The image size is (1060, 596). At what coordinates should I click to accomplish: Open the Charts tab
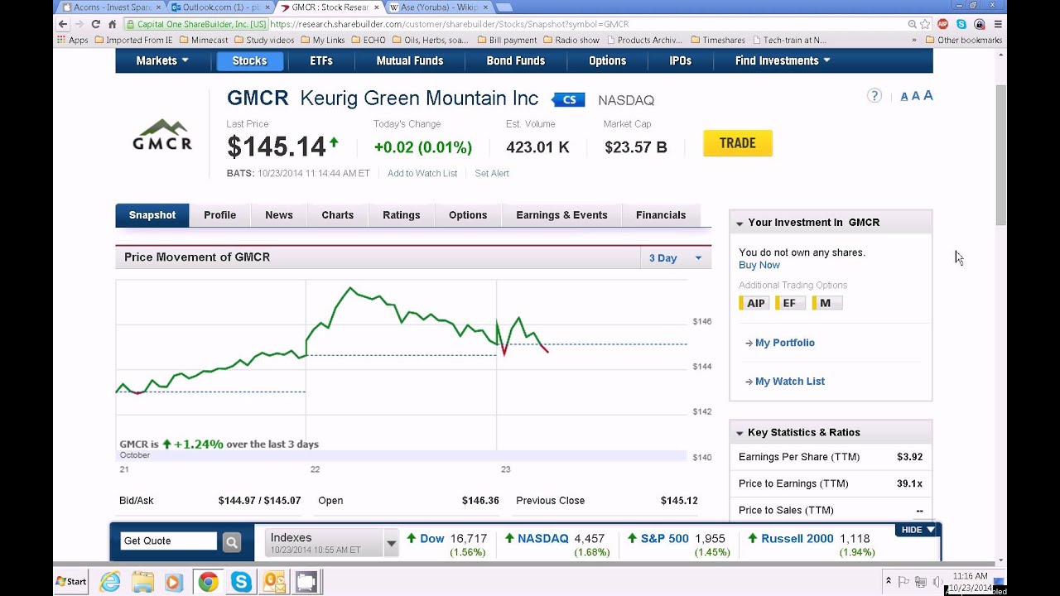point(338,215)
